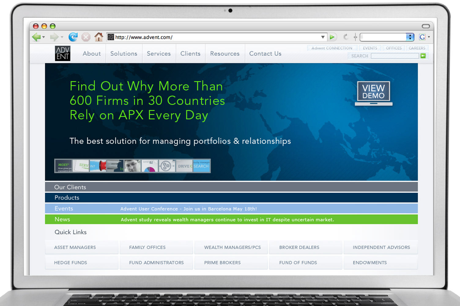Screen dimensions: 460x306
Task: Click the FUND OF FUNDS quick link
Action: click(x=306, y=263)
